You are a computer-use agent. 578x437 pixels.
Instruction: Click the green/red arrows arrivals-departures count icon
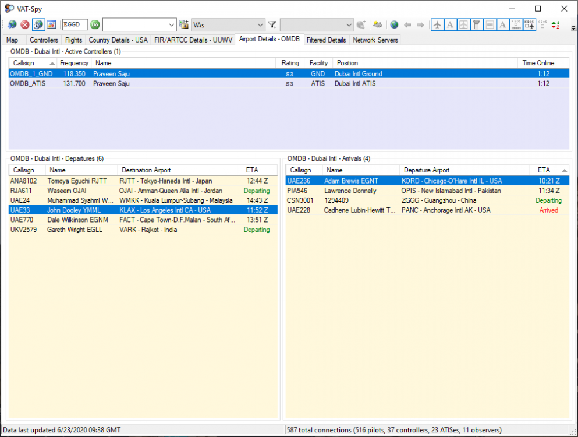[x=555, y=24]
